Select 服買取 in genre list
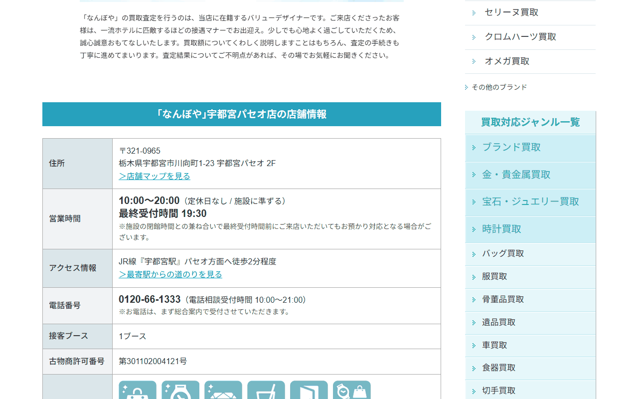 (530, 277)
